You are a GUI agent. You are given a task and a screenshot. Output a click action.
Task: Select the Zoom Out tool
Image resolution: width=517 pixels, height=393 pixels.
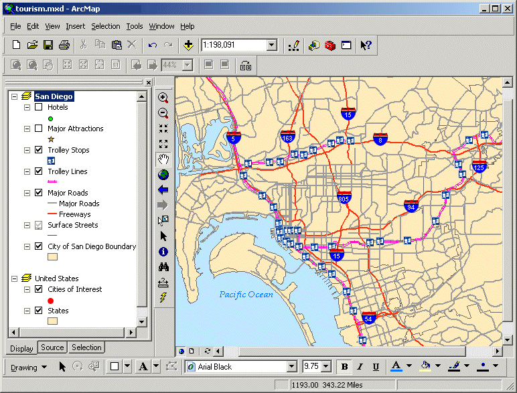(163, 113)
